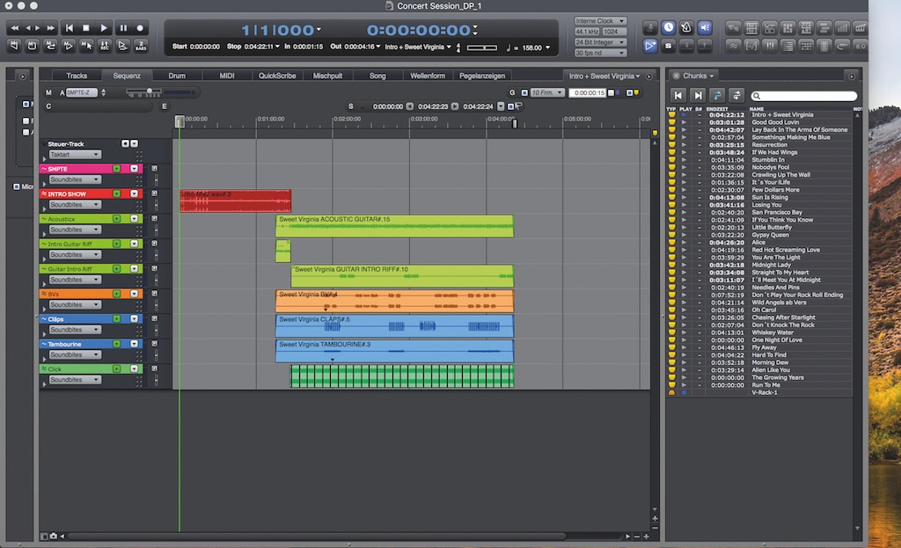The height and width of the screenshot is (548, 901).
Task: Jump to next chunk in Chunks panel
Action: click(x=698, y=95)
